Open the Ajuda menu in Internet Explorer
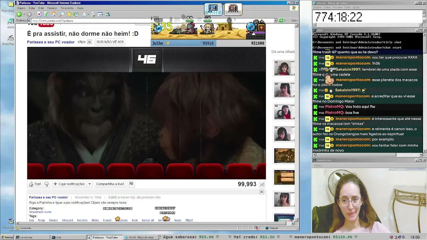Viewport: 427px width, 240px height. (80, 8)
